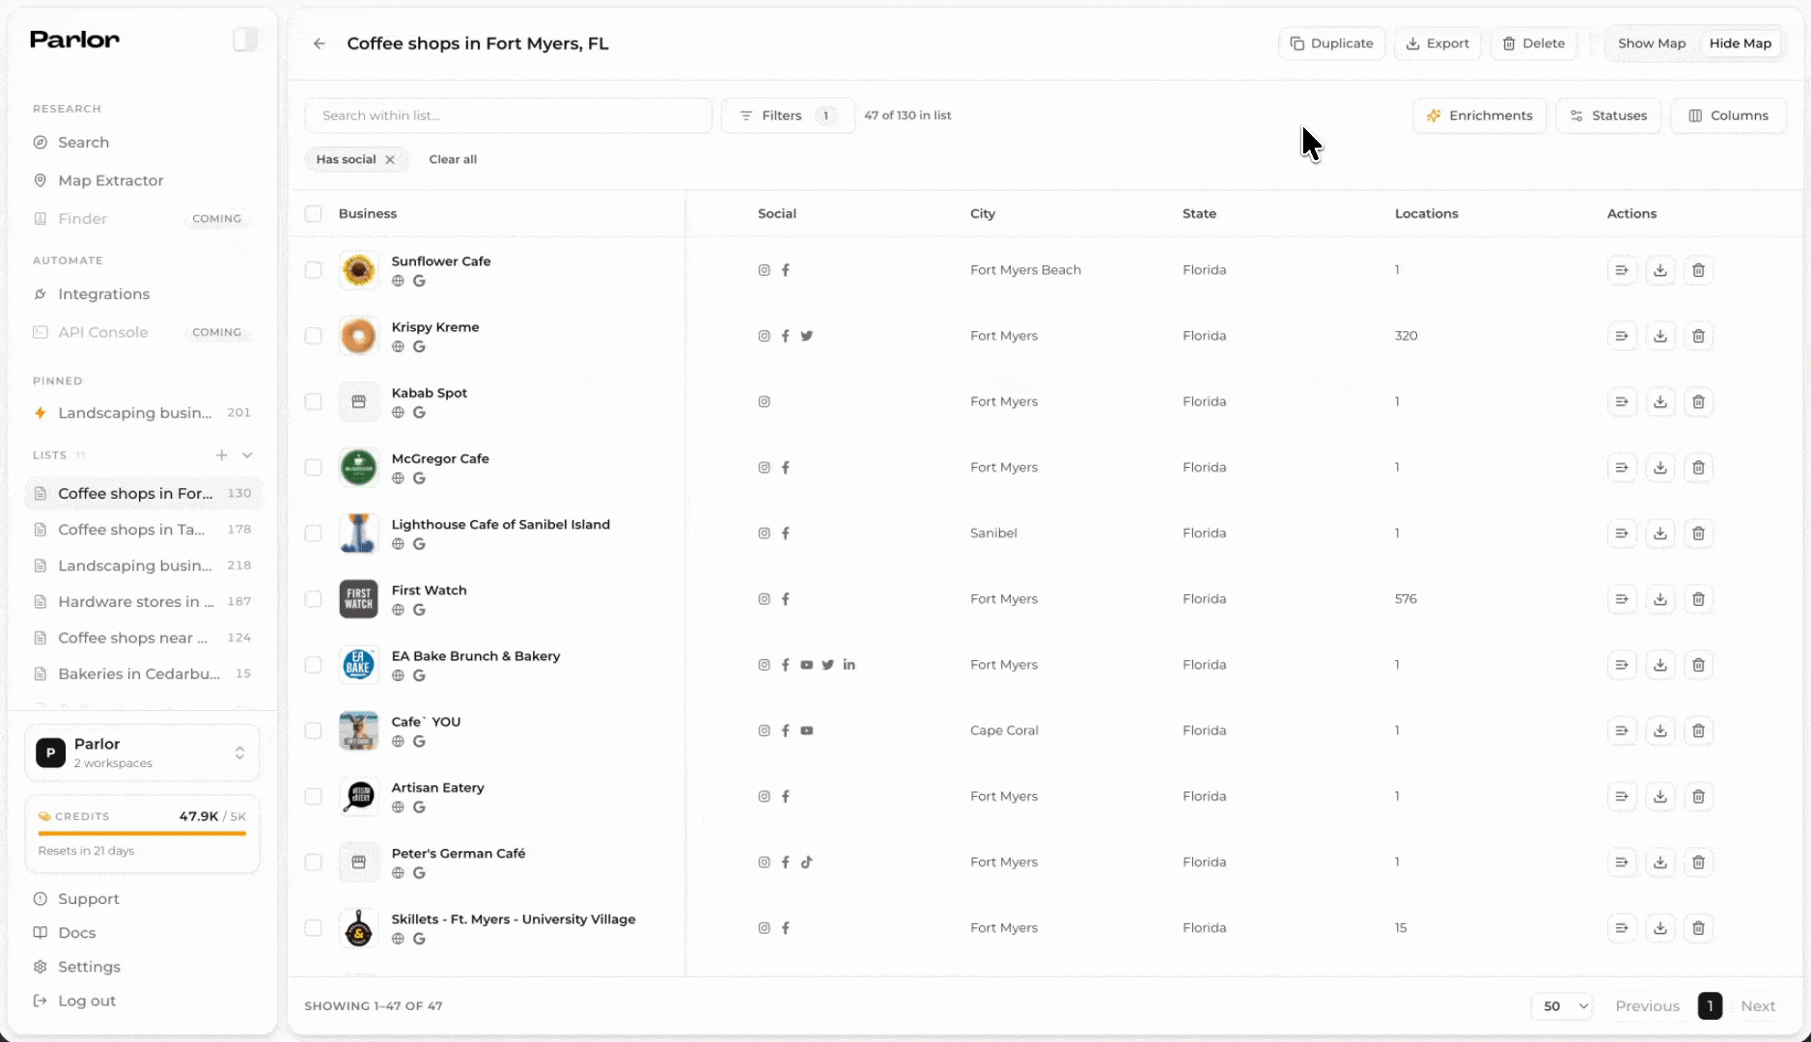Click Clear all filters link
Viewport: 1811px width, 1042px height.
pos(452,159)
